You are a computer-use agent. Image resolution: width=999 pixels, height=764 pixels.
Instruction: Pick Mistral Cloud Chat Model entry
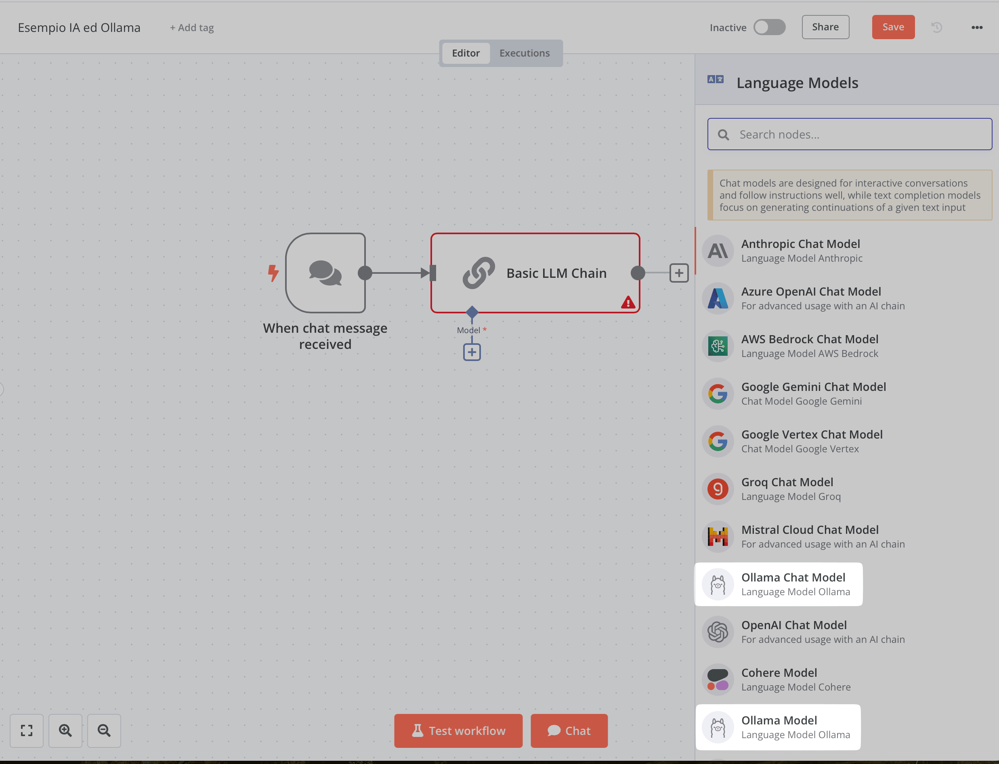(x=846, y=537)
